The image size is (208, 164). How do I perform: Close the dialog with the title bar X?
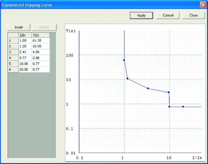pyautogui.click(x=203, y=5)
